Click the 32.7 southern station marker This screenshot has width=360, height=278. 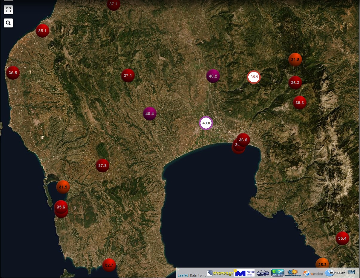click(x=109, y=265)
